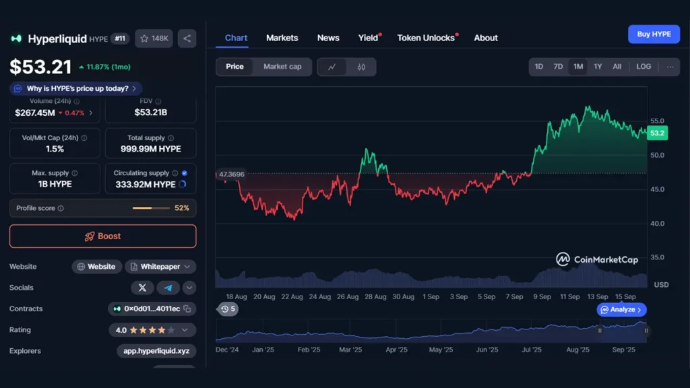
Task: Click the AI icon in Why is HYPE's price up
Action: pyautogui.click(x=18, y=88)
